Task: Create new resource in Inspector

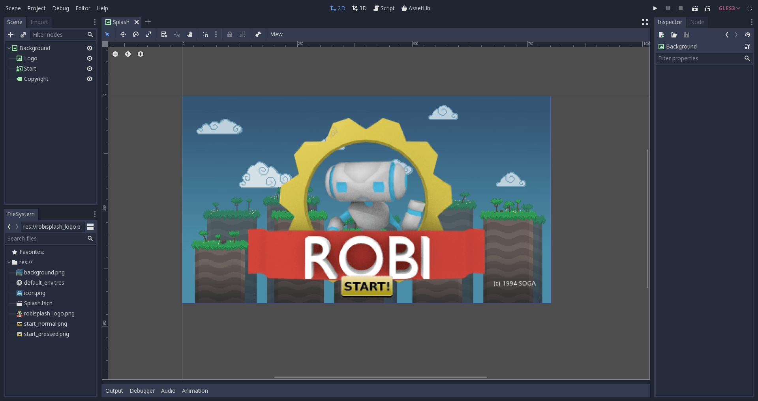Action: click(x=661, y=35)
